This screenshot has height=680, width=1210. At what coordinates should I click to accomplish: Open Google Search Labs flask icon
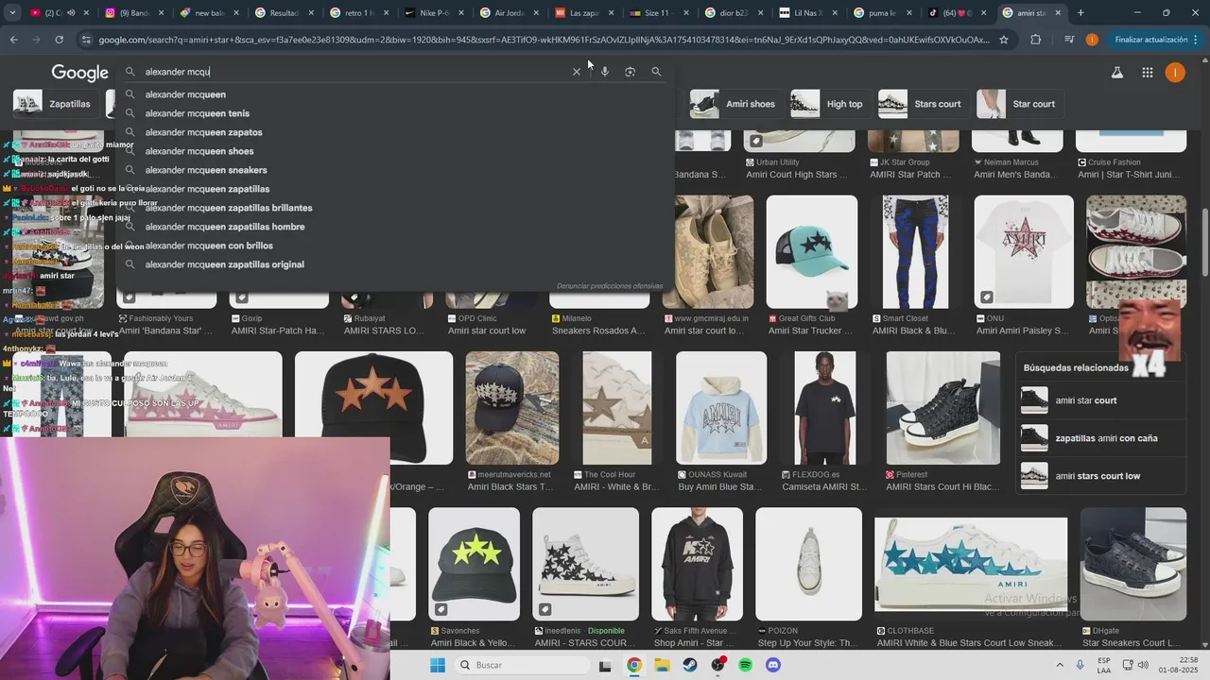pos(1117,73)
